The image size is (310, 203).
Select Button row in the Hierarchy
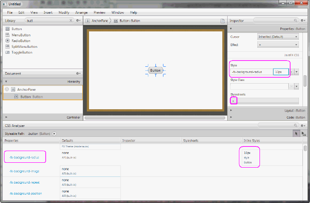click(43, 96)
